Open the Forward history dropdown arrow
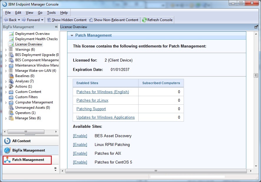The width and height of the screenshot is (261, 182). tap(42, 20)
